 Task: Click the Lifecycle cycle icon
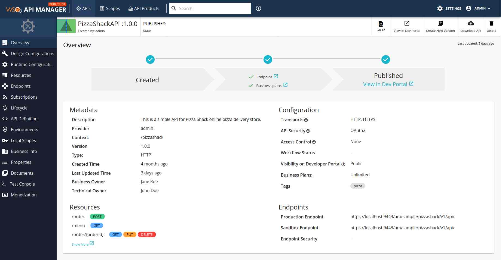[x=5, y=108]
